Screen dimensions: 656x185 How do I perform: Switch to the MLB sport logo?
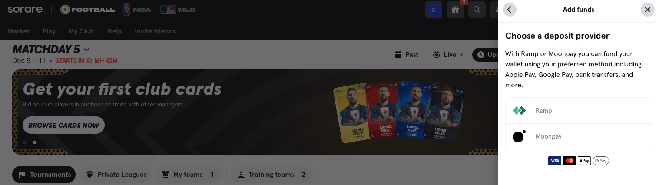coord(178,9)
